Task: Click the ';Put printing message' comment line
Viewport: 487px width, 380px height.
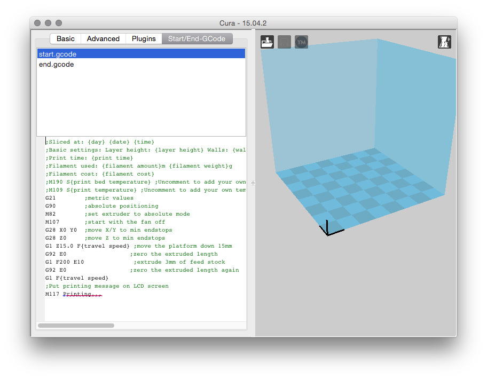Action: [107, 286]
